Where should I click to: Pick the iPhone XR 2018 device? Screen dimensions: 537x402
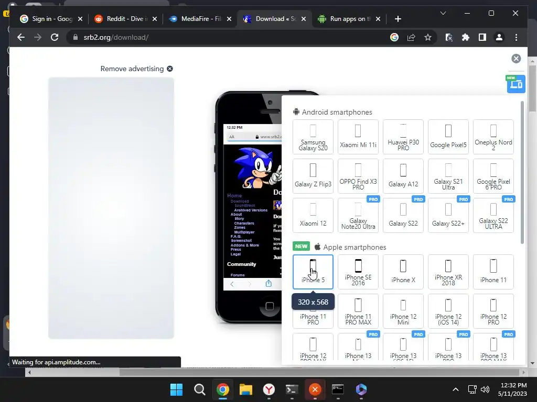pyautogui.click(x=448, y=272)
